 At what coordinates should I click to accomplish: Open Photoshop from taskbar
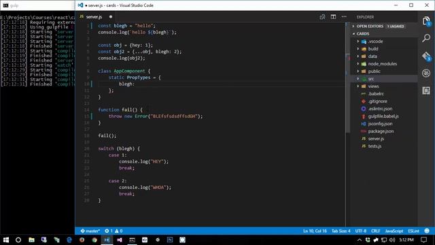point(170,240)
